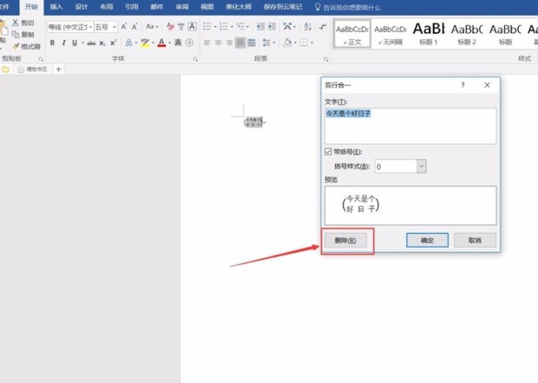Toggle bold formatting with the B icon
Screen dimensions: 538x383
pos(52,42)
